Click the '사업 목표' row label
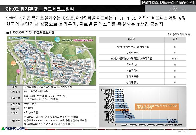 tap(15, 120)
